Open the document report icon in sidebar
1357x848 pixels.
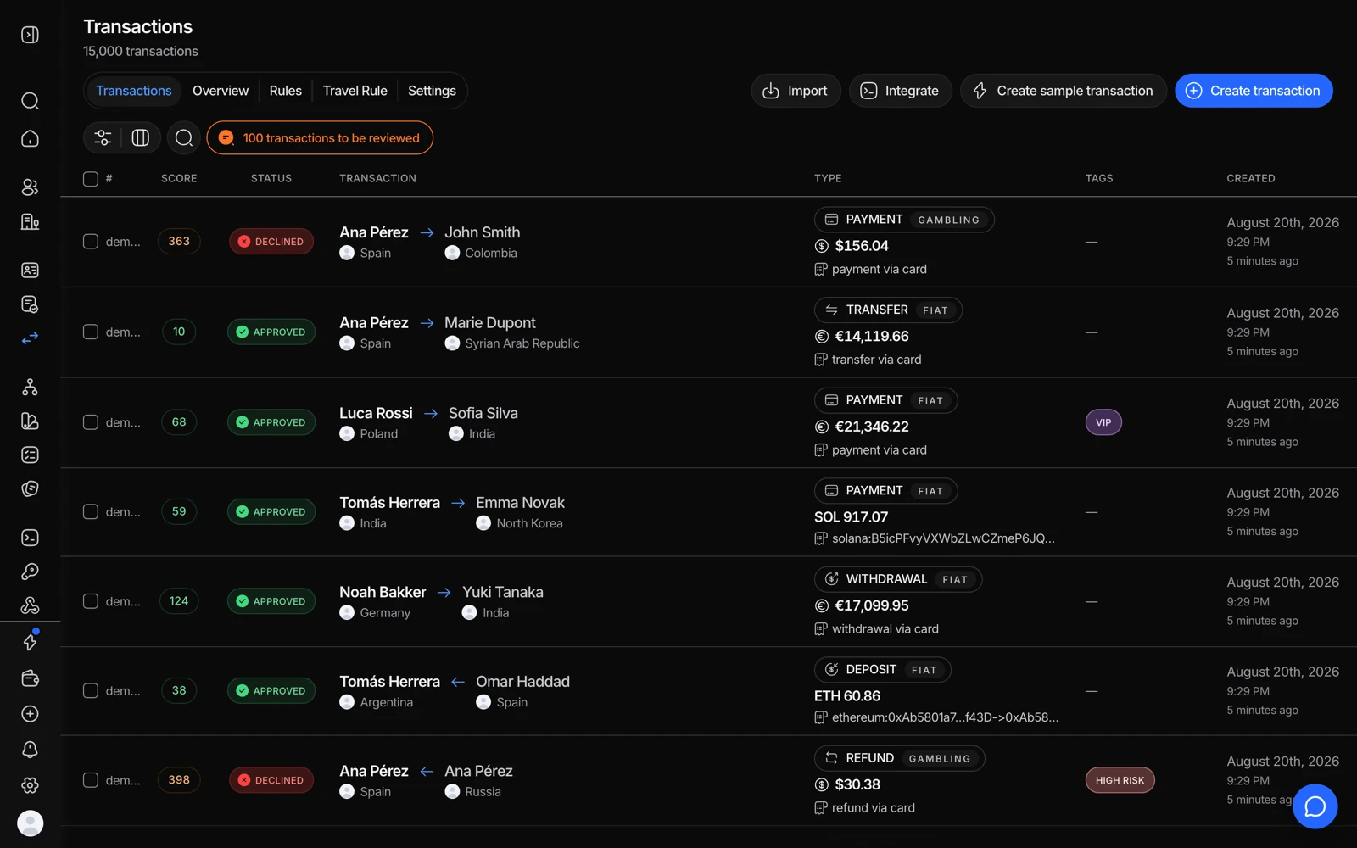click(30, 304)
